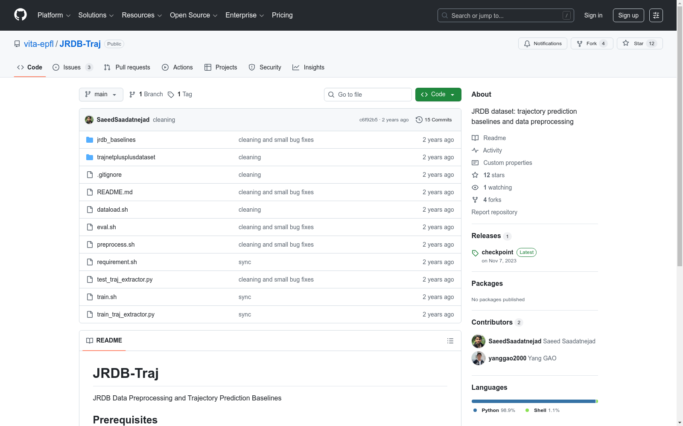Viewport: 683px width, 426px height.
Task: Expand the Resources menu
Action: pos(142,15)
